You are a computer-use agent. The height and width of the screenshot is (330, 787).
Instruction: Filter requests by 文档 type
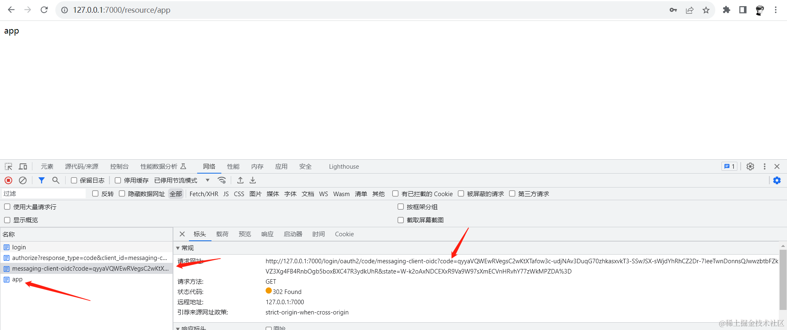tap(308, 194)
